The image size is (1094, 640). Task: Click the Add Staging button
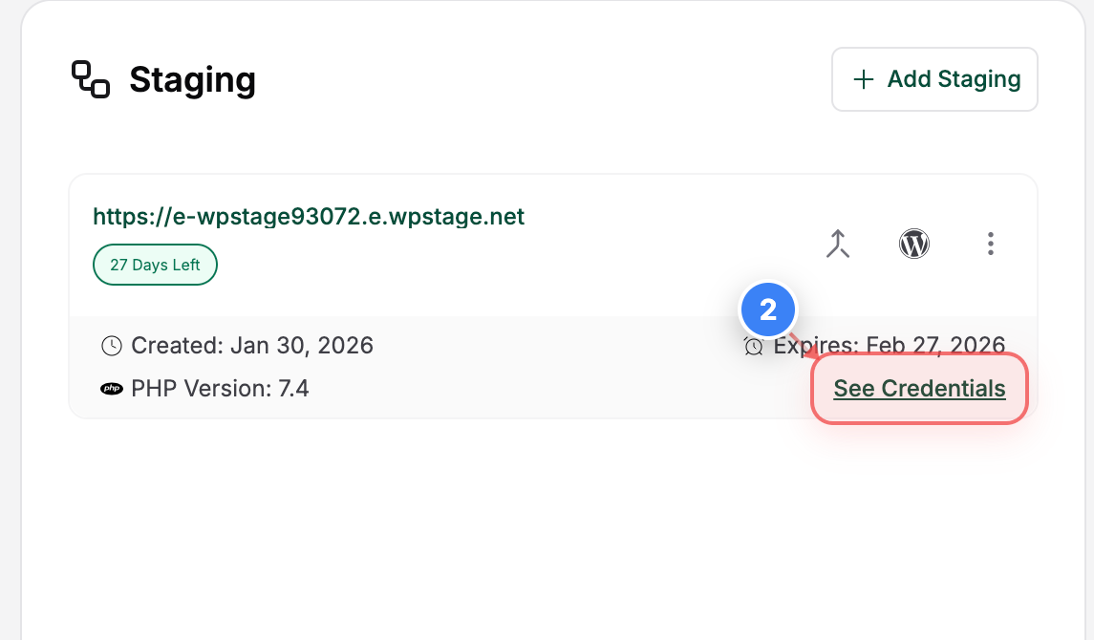[934, 79]
